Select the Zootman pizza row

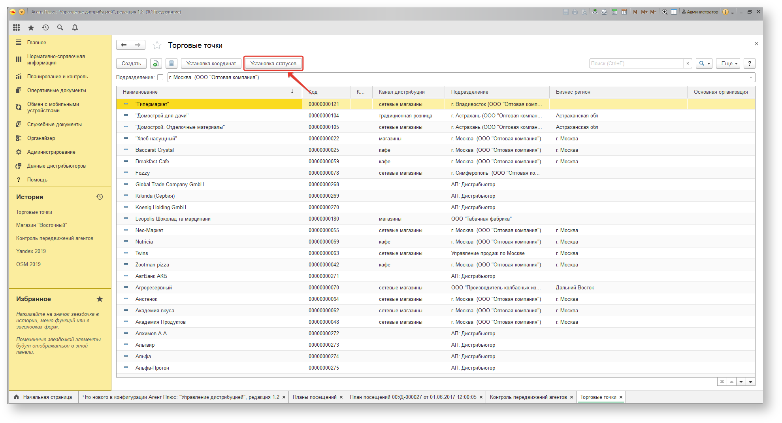coord(436,265)
